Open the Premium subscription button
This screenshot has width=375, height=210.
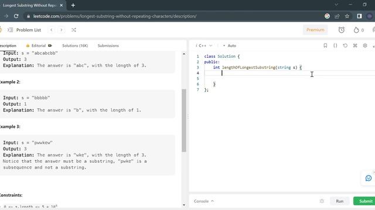coord(315,30)
